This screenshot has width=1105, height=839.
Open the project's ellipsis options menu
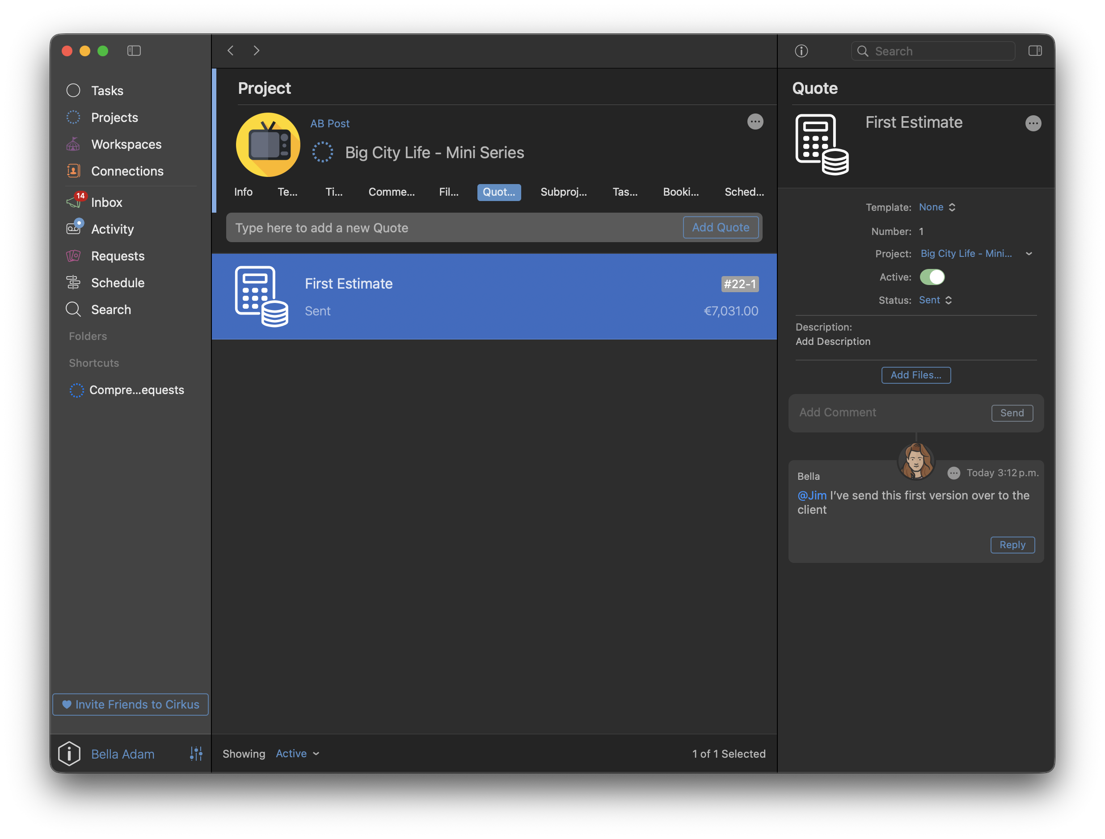click(x=755, y=122)
